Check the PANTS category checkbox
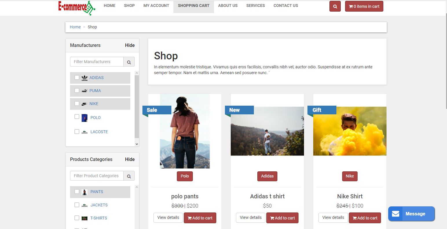 click(x=77, y=191)
